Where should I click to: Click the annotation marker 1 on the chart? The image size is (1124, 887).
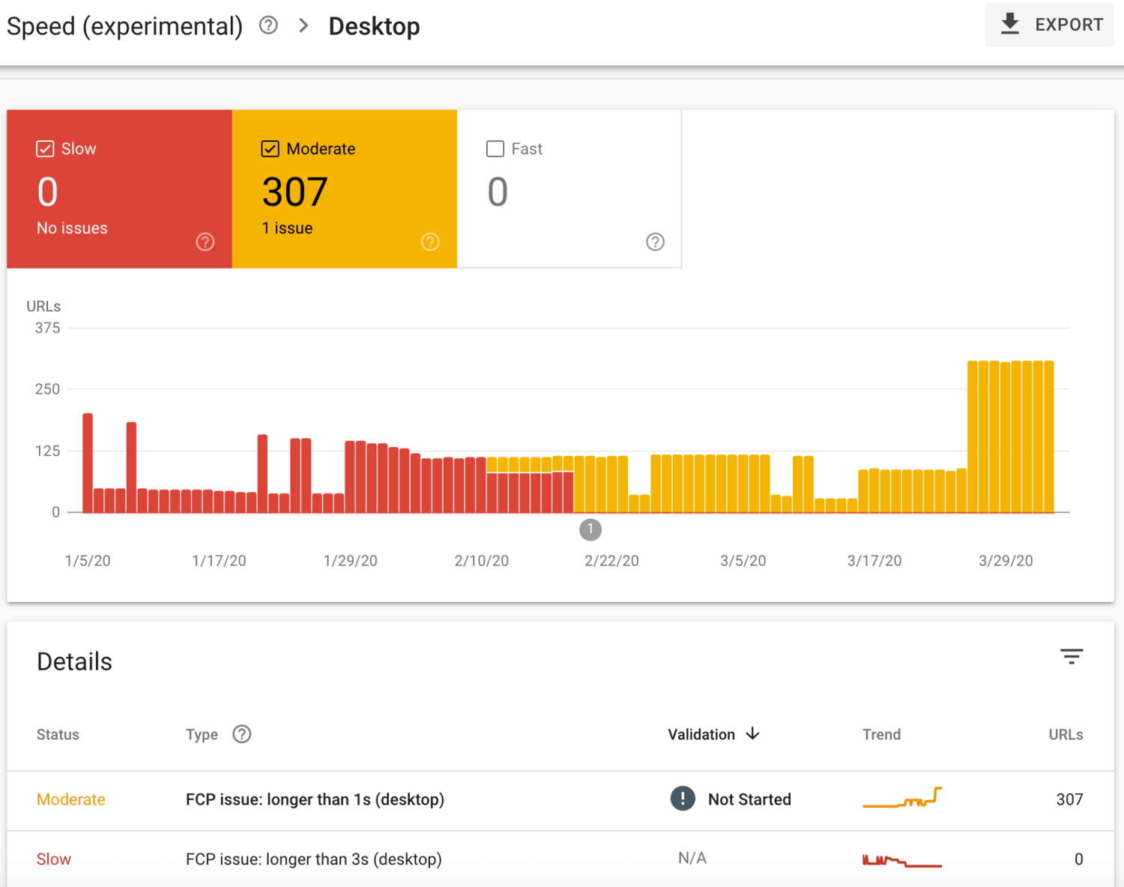pos(590,529)
